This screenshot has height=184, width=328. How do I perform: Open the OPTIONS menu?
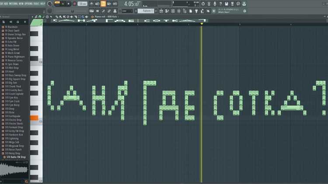pyautogui.click(x=28, y=3)
